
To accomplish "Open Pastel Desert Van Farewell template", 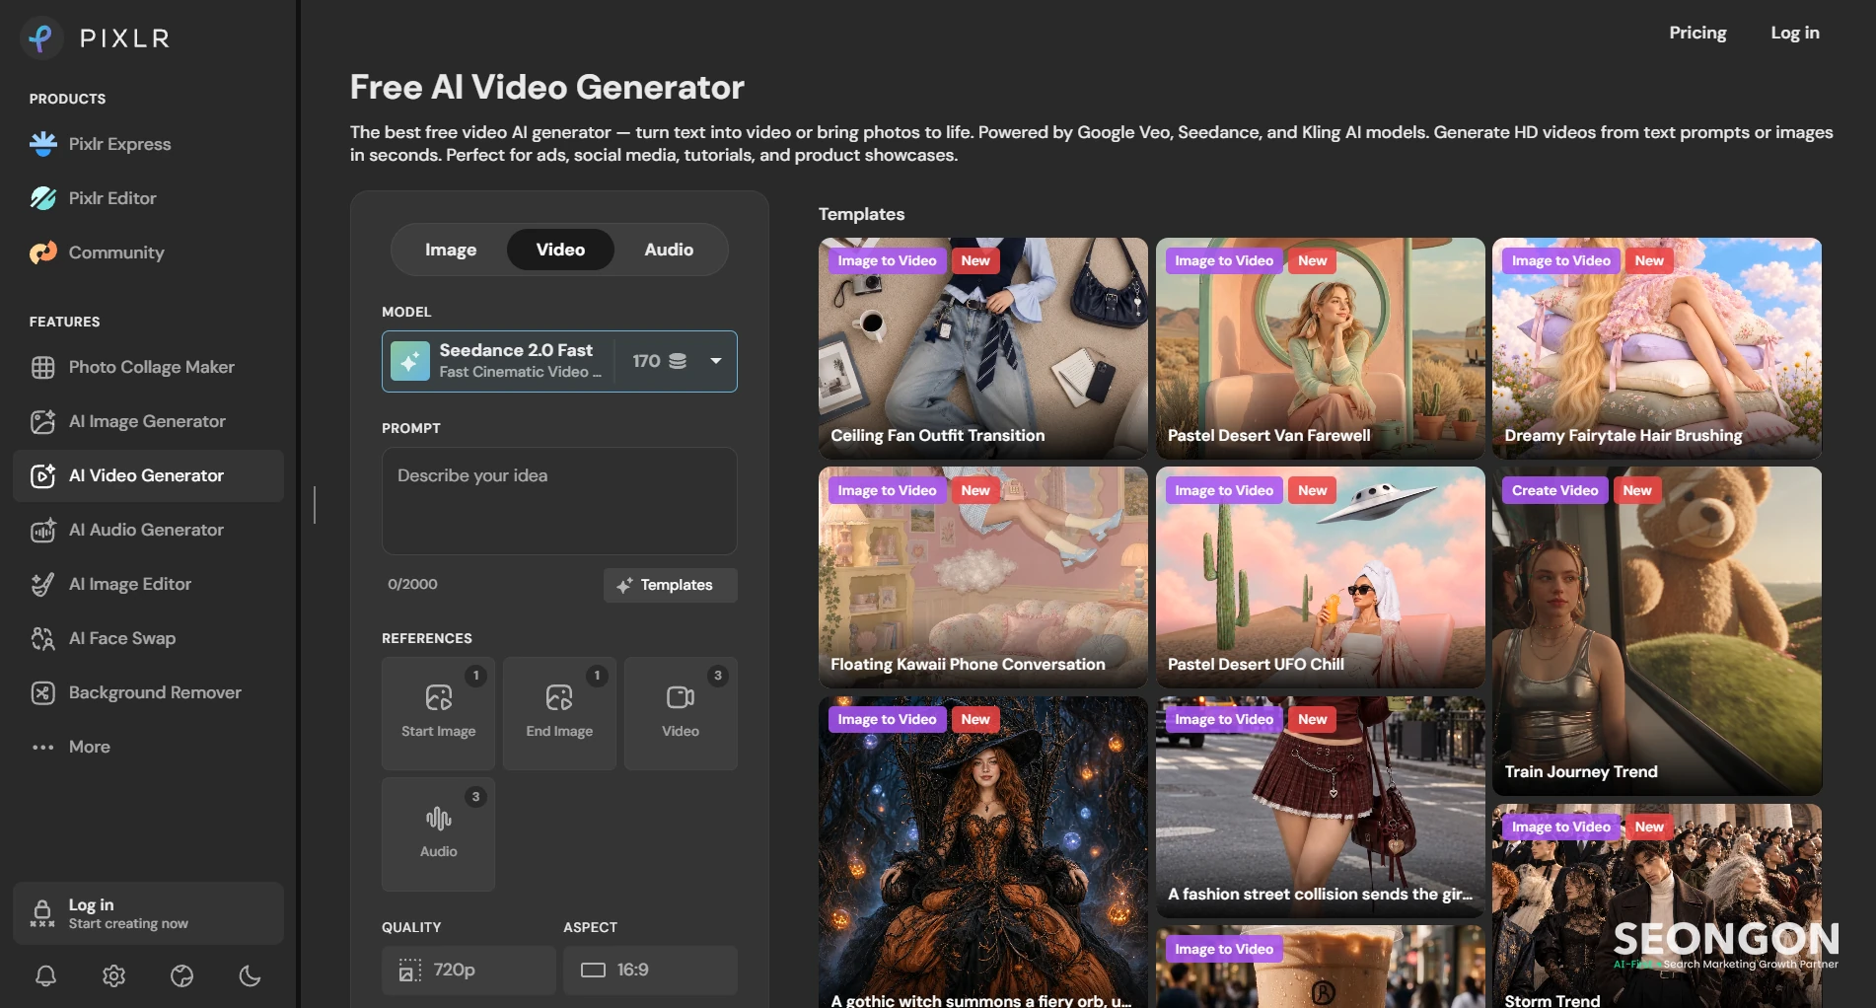I will (1321, 348).
